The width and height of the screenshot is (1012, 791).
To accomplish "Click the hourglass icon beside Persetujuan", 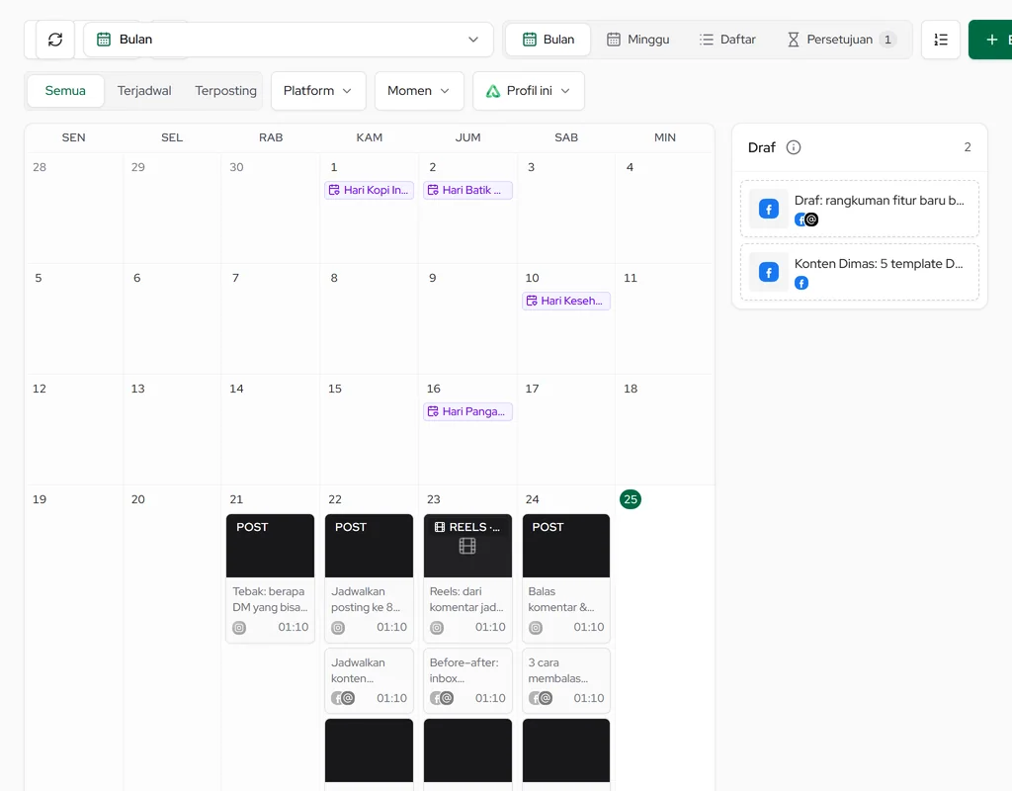I will coord(794,40).
